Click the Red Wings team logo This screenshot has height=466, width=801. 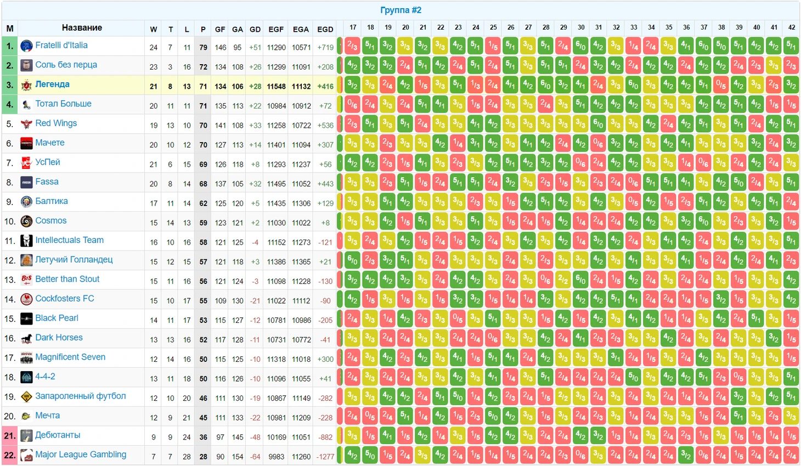[x=26, y=124]
